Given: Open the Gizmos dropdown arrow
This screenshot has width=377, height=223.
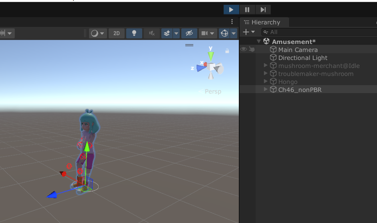Looking at the screenshot, I should click(x=234, y=33).
